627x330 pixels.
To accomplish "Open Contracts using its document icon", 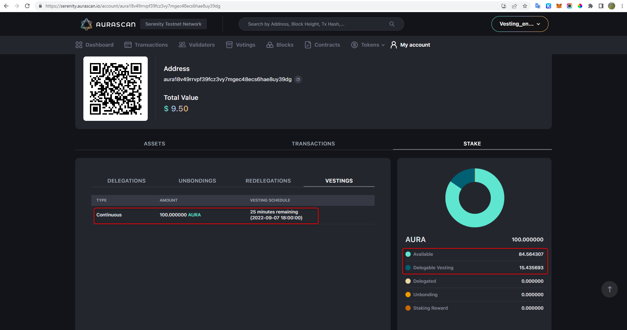I will tap(308, 45).
